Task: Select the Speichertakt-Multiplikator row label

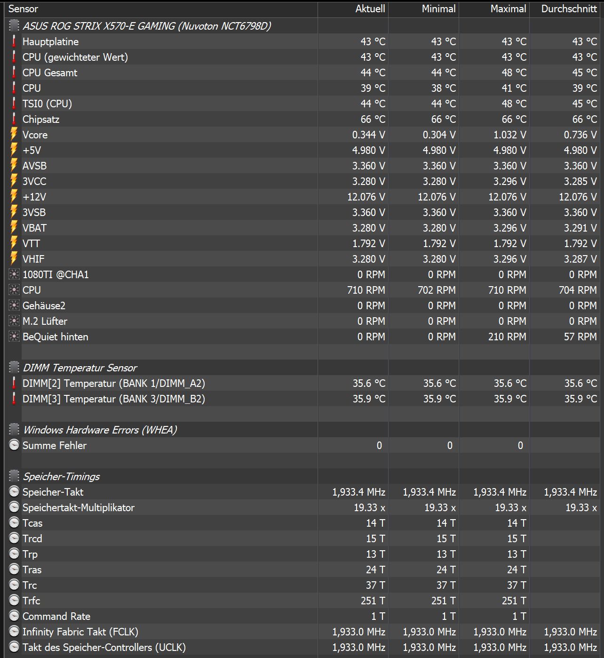Action: (79, 507)
